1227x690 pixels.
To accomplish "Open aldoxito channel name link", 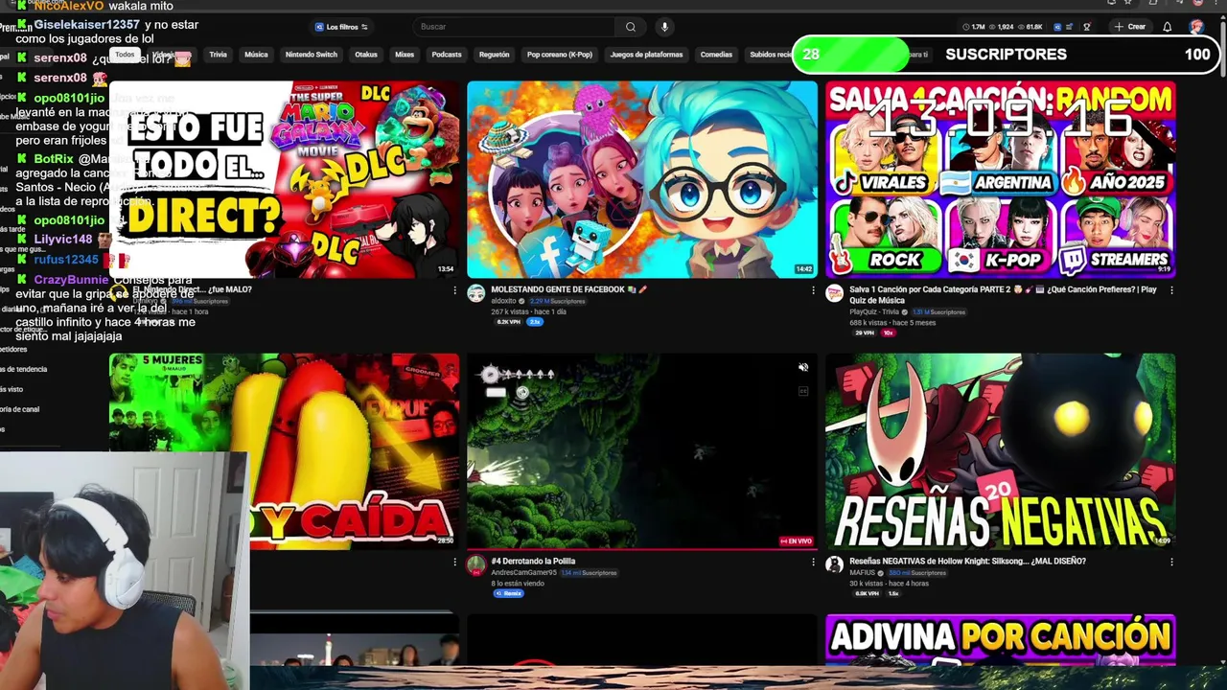I will click(x=504, y=301).
